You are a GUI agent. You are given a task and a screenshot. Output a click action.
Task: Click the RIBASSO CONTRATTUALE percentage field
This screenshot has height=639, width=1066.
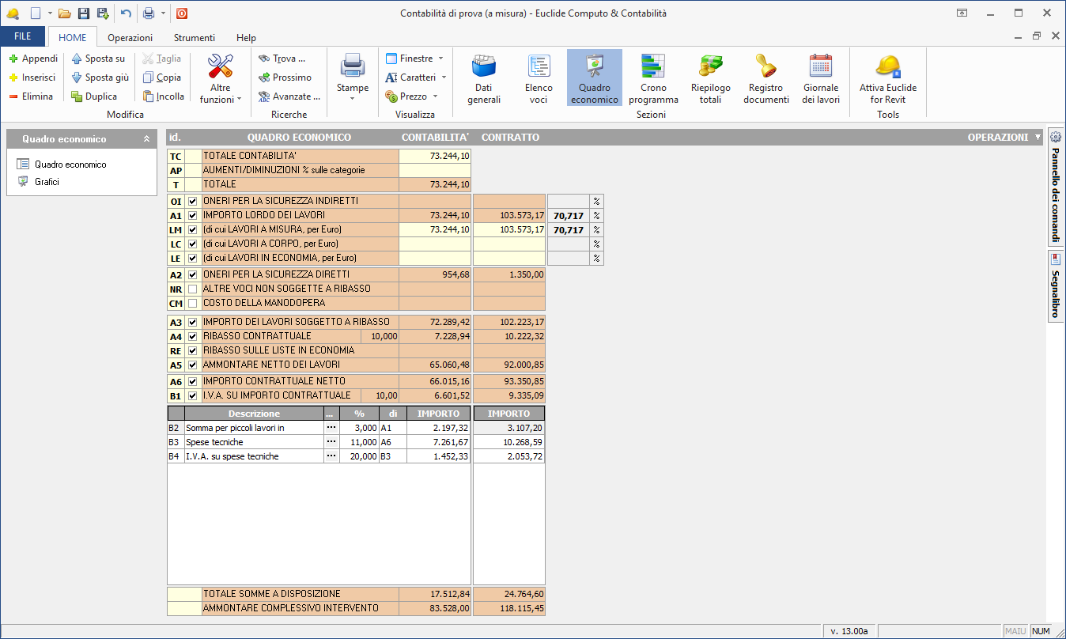[x=380, y=336]
